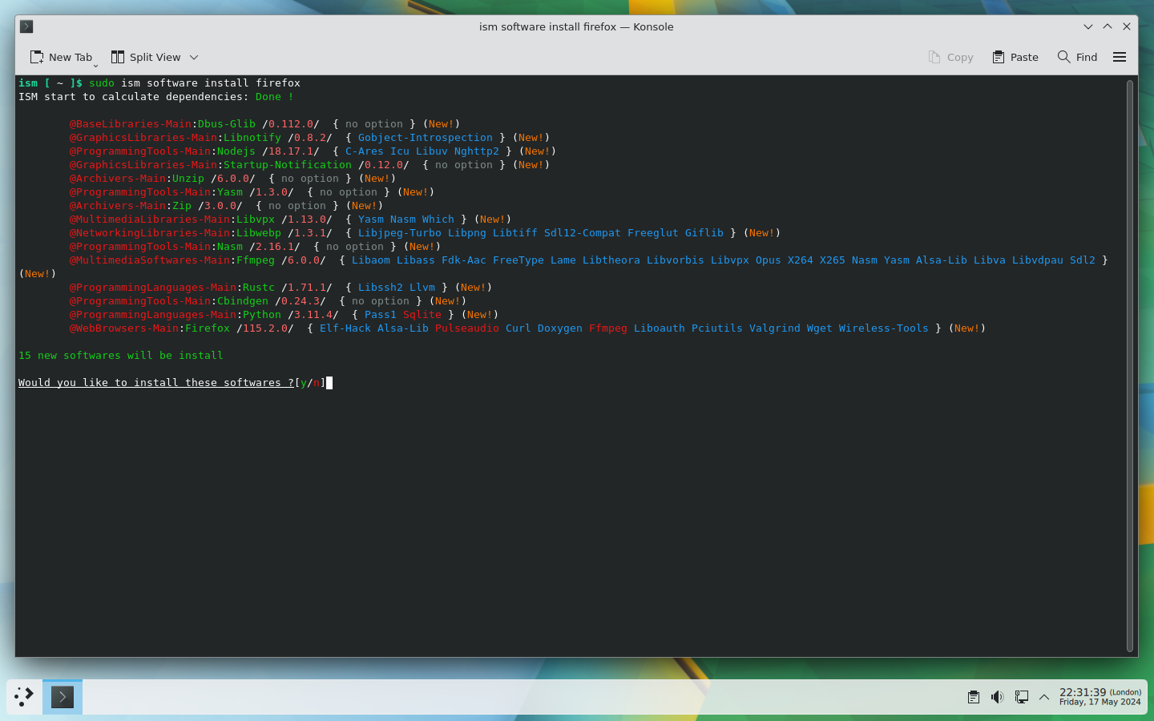Screen dimensions: 1154x721
Task: Click '15 new softwares will be install' line
Action: [x=121, y=356]
